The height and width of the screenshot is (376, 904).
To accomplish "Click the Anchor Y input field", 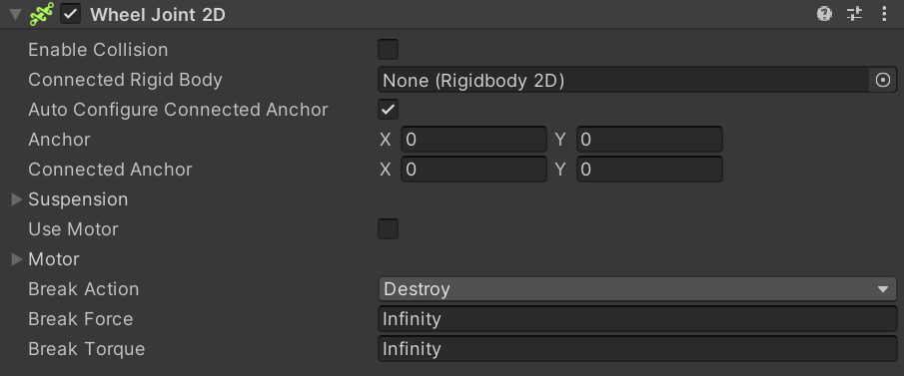I will click(x=649, y=140).
